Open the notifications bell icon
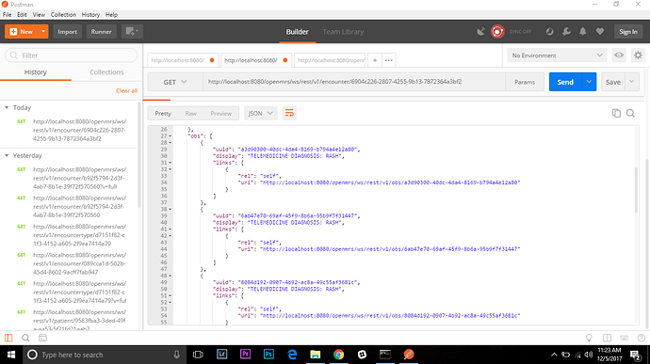Viewport: 650px width, 364px height. [x=583, y=31]
